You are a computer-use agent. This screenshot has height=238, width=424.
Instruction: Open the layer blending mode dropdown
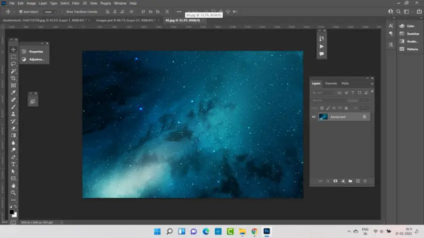point(325,100)
